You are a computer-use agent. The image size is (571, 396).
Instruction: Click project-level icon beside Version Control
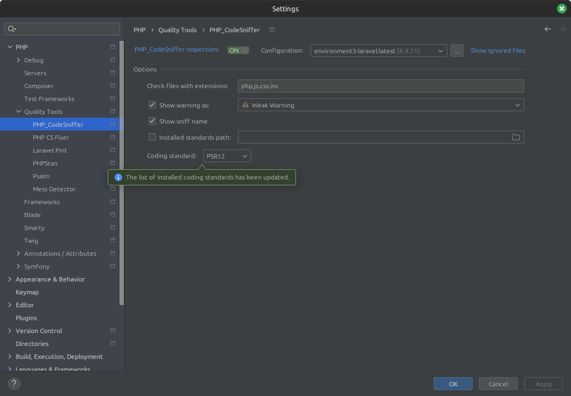(112, 331)
